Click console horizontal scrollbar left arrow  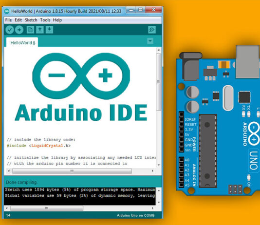tap(7, 208)
